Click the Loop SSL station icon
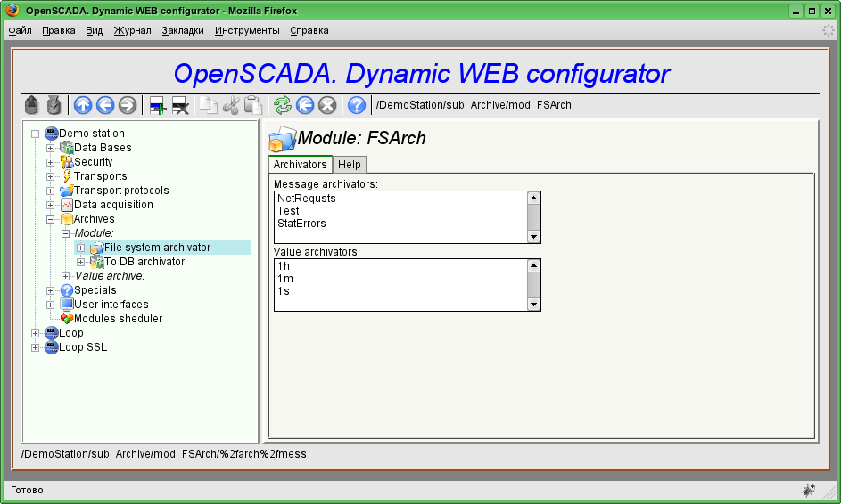841x504 pixels. click(x=52, y=347)
